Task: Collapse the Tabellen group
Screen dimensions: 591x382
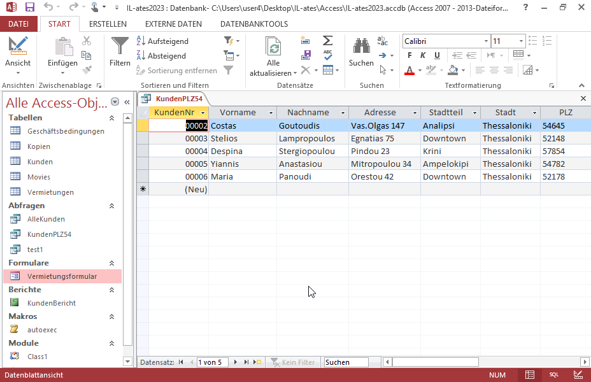Action: pyautogui.click(x=112, y=118)
